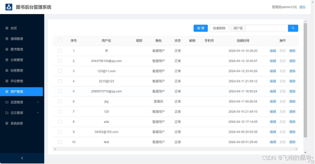Open the 图书管理 menu item

[21, 49]
